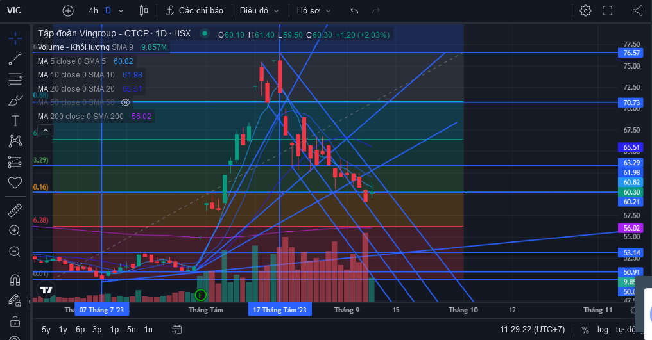Click the purple 56.02 price label

point(631,228)
